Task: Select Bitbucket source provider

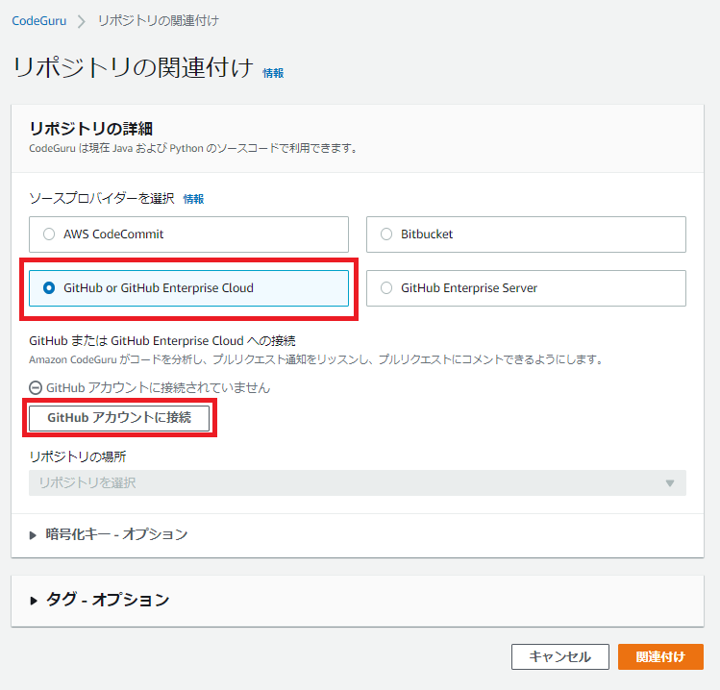Action: click(x=526, y=234)
